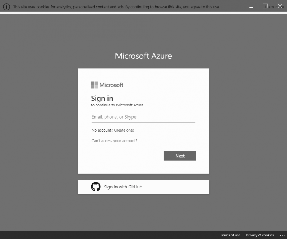
Task: Click the GitHub Octocat icon
Action: [x=96, y=186]
